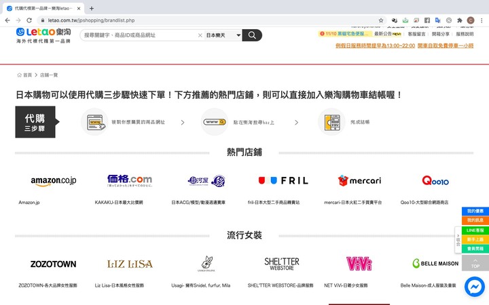Open the Chrome three-dot menu
This screenshot has height=305, width=489.
coord(482,20)
